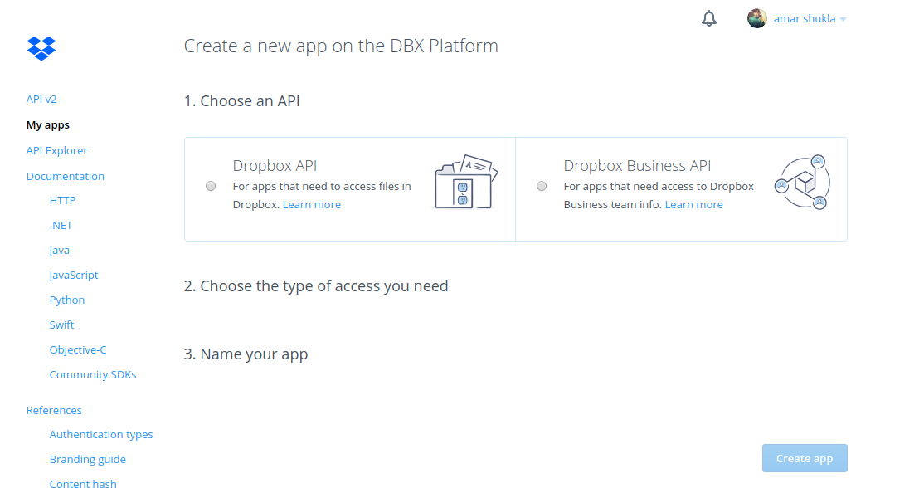This screenshot has width=924, height=488.
Task: Navigate to API v2
Action: coord(41,99)
